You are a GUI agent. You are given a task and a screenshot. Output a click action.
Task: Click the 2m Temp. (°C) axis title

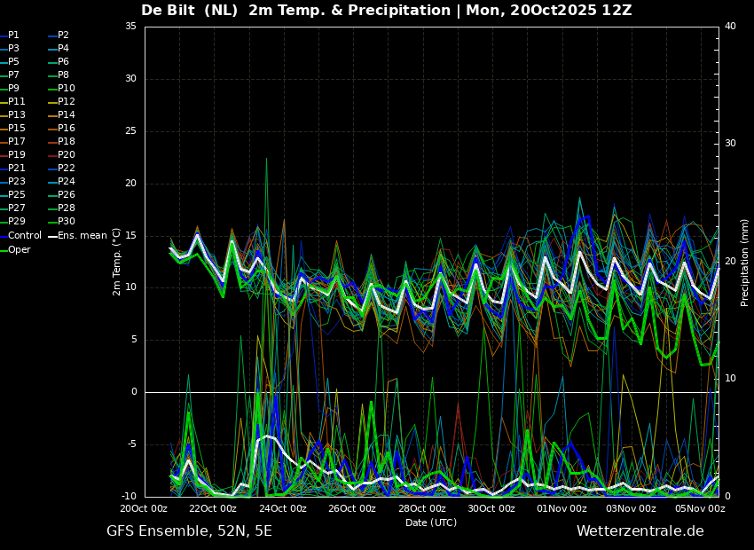click(x=116, y=262)
